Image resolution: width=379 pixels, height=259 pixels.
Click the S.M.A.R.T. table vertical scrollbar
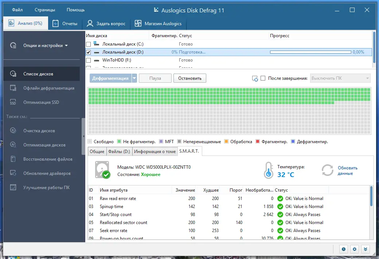[x=371, y=197]
